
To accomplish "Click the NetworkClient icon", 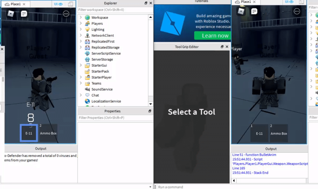I will [87, 36].
